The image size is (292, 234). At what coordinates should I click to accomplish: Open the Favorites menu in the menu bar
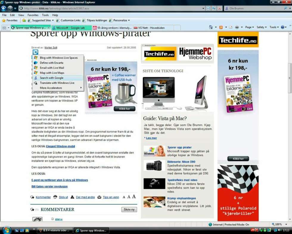click(x=33, y=15)
